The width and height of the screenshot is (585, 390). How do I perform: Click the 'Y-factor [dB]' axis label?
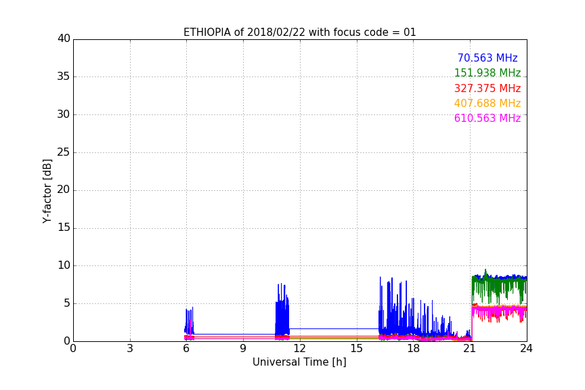pos(47,191)
